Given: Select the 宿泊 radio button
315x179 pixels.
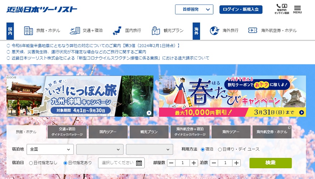Looking at the screenshot, I should tap(203, 149).
